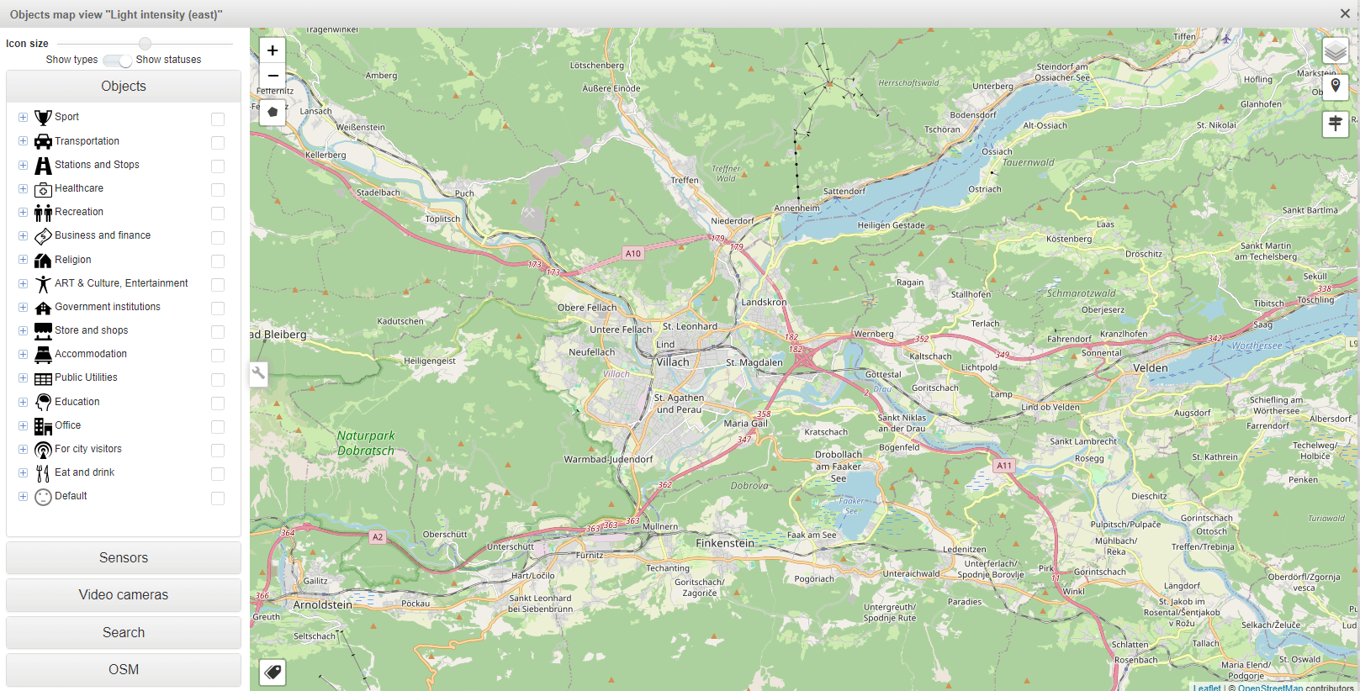1360x691 pixels.
Task: Click the tag labels icon
Action: (x=273, y=673)
